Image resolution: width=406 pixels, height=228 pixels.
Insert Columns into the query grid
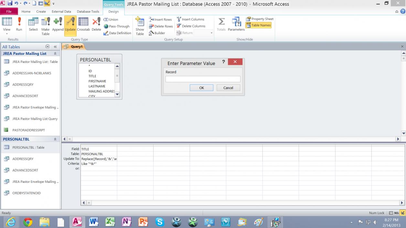[x=190, y=19]
